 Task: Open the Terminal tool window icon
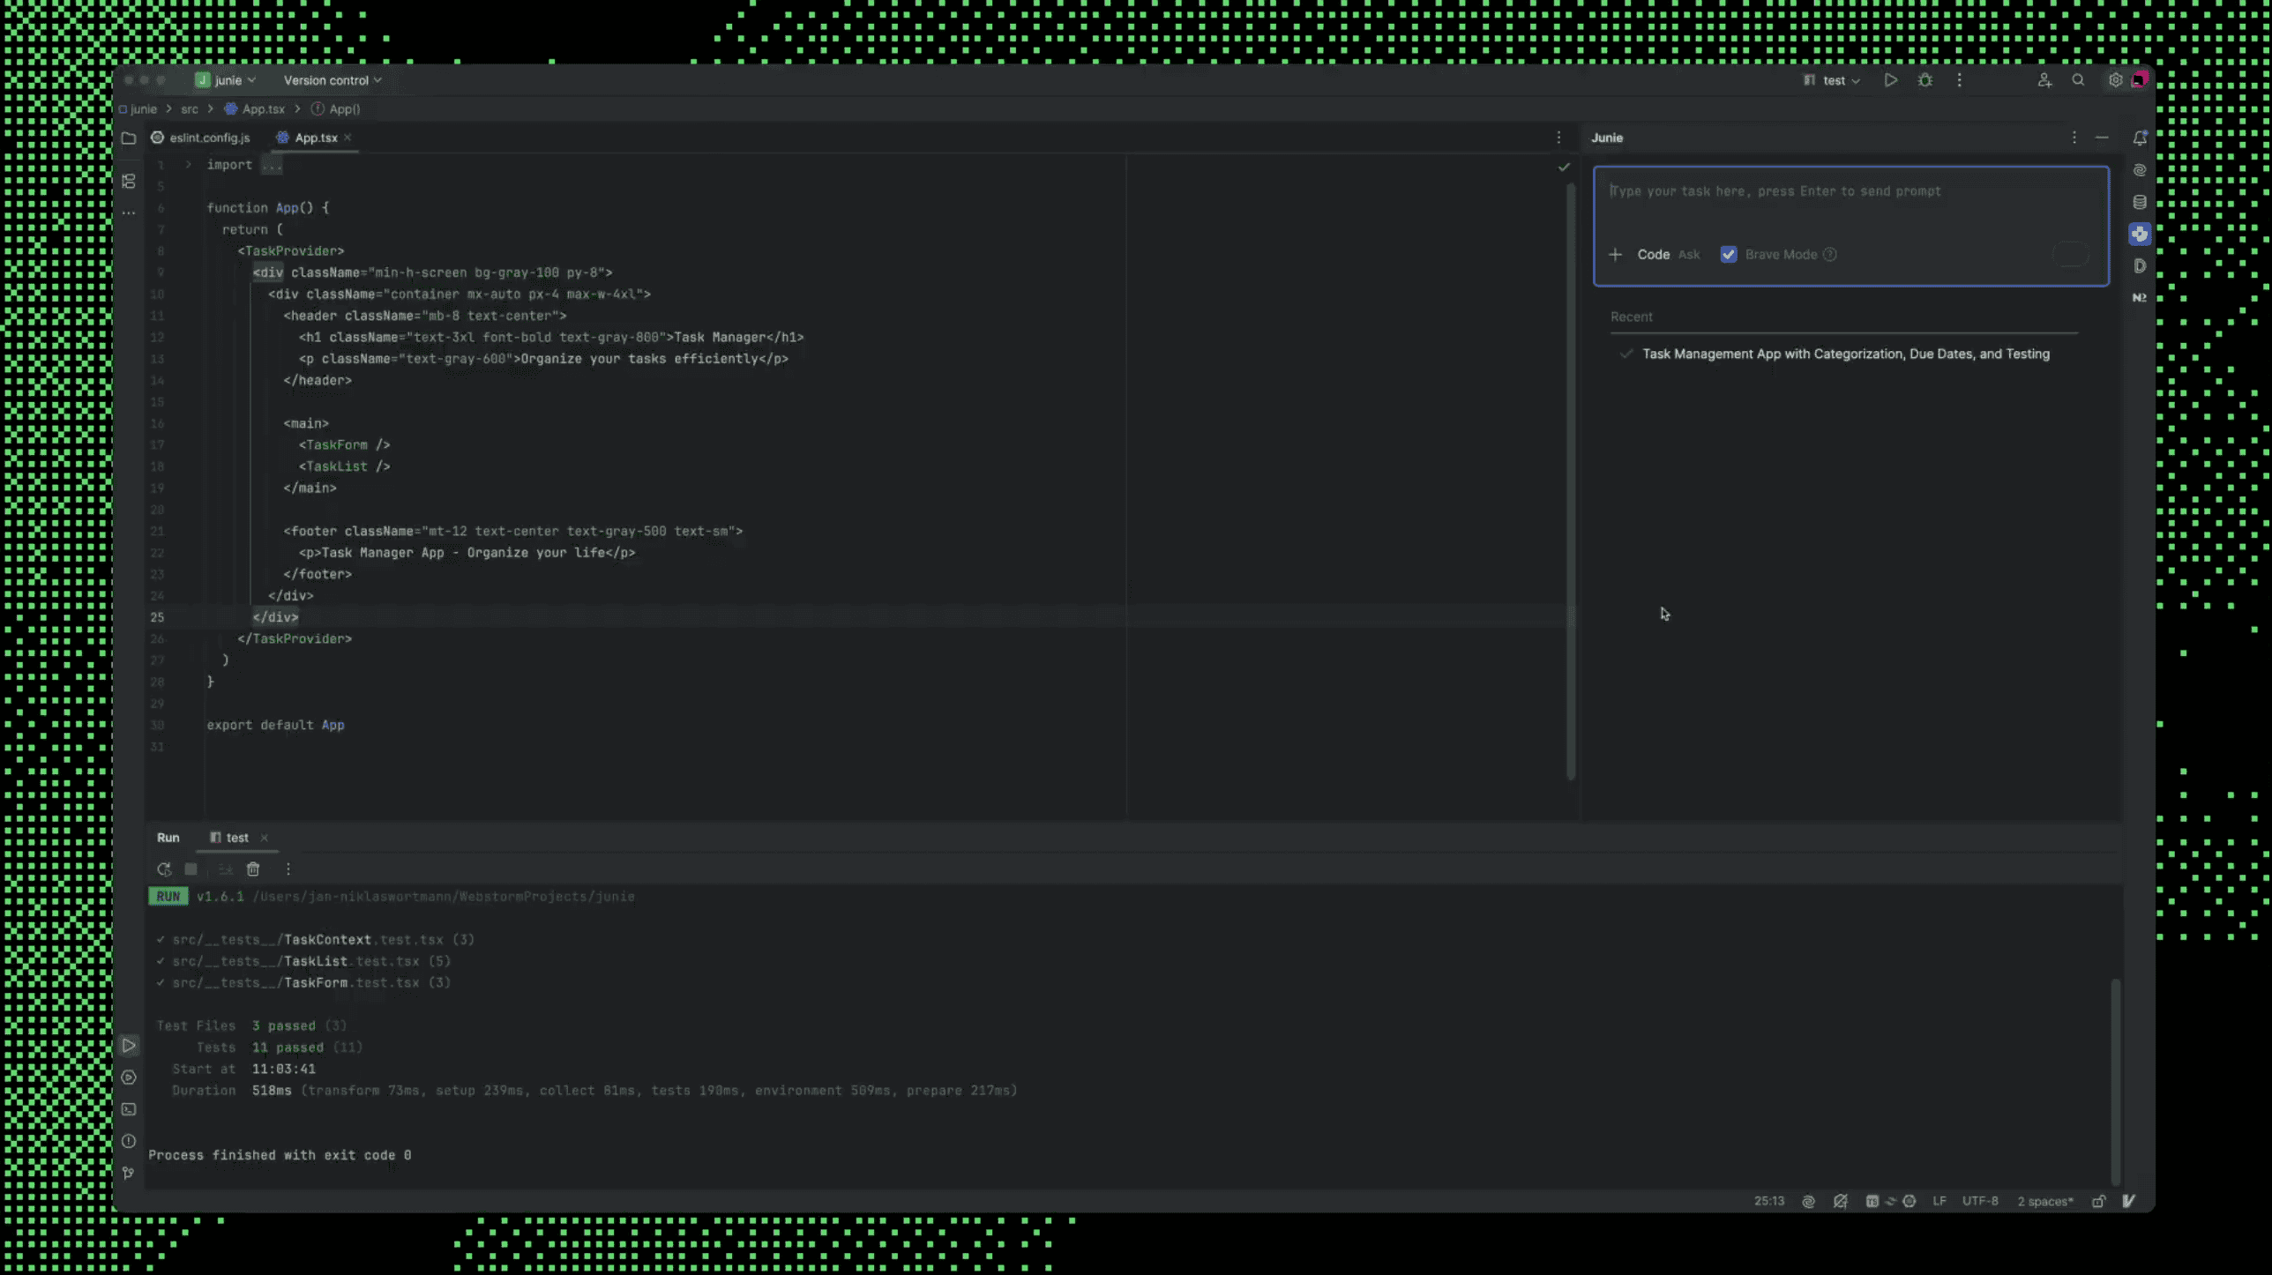click(x=129, y=1109)
